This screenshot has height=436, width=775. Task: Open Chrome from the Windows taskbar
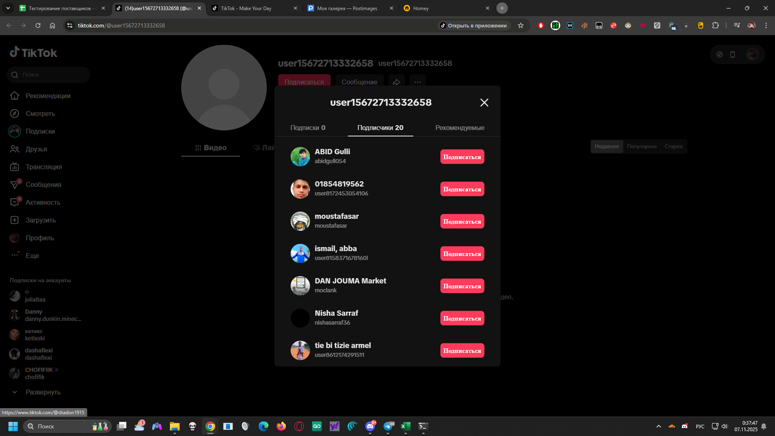point(210,426)
